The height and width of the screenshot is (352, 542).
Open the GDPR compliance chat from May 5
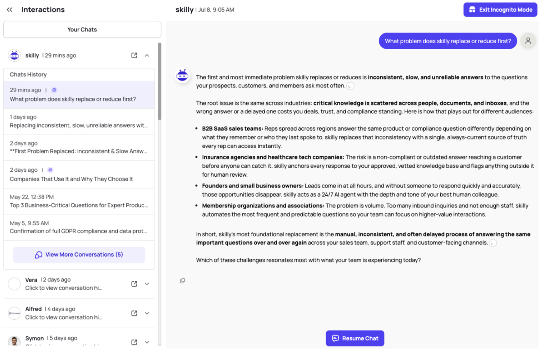pos(79,227)
